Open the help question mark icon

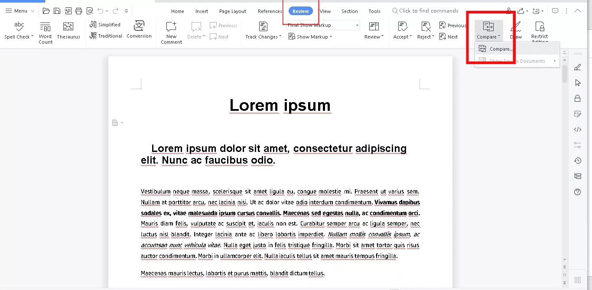click(577, 192)
